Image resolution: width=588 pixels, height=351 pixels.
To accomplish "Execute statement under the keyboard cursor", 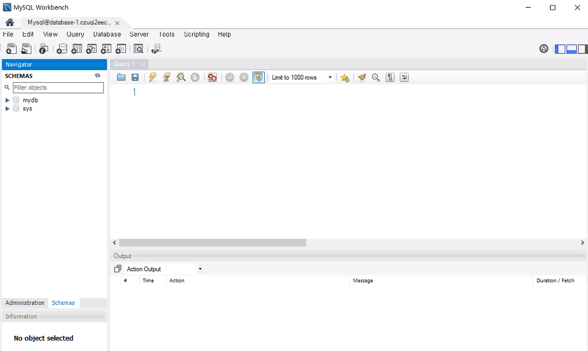I will coord(167,78).
